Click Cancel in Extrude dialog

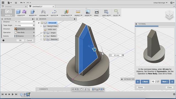[29, 40]
